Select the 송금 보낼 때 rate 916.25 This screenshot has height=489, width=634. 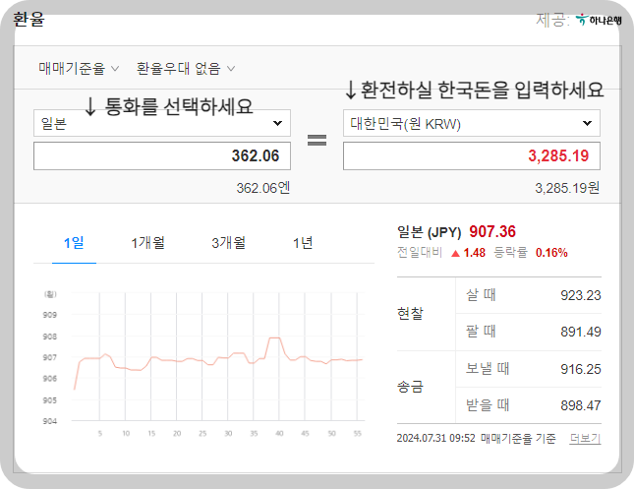[x=581, y=369]
